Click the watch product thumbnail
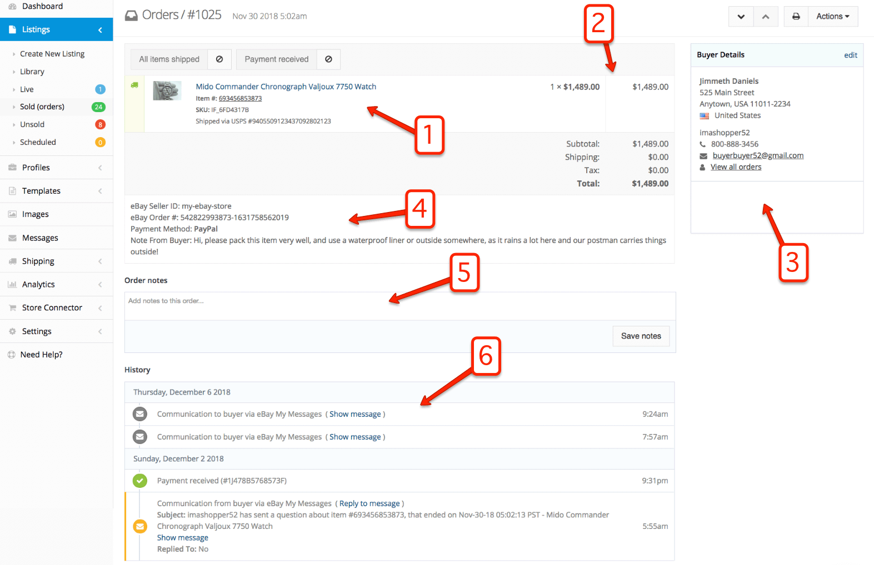 pos(167,90)
